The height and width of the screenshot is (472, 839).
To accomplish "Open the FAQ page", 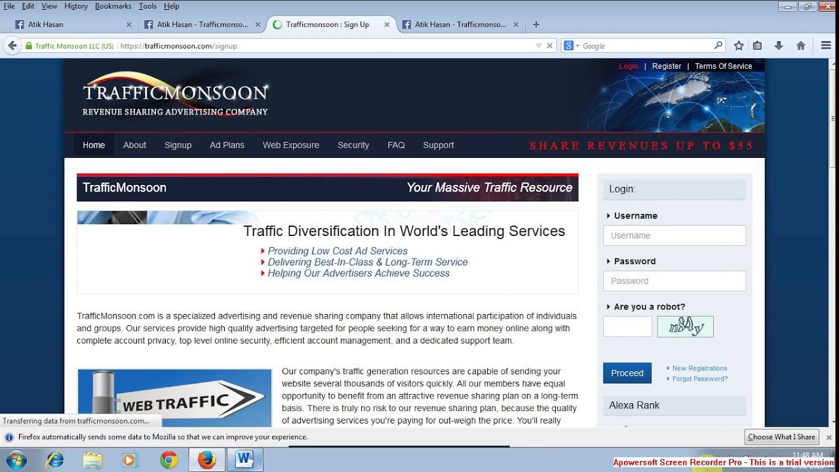I will pyautogui.click(x=396, y=145).
